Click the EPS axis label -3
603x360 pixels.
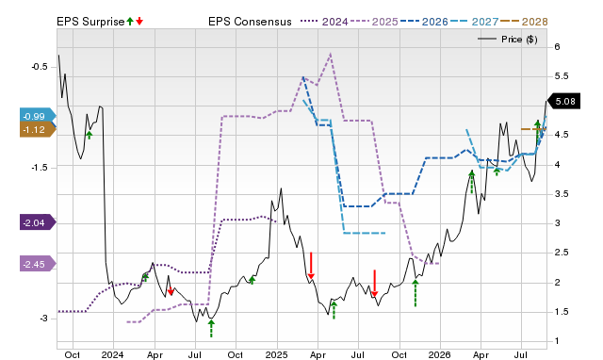(x=43, y=319)
